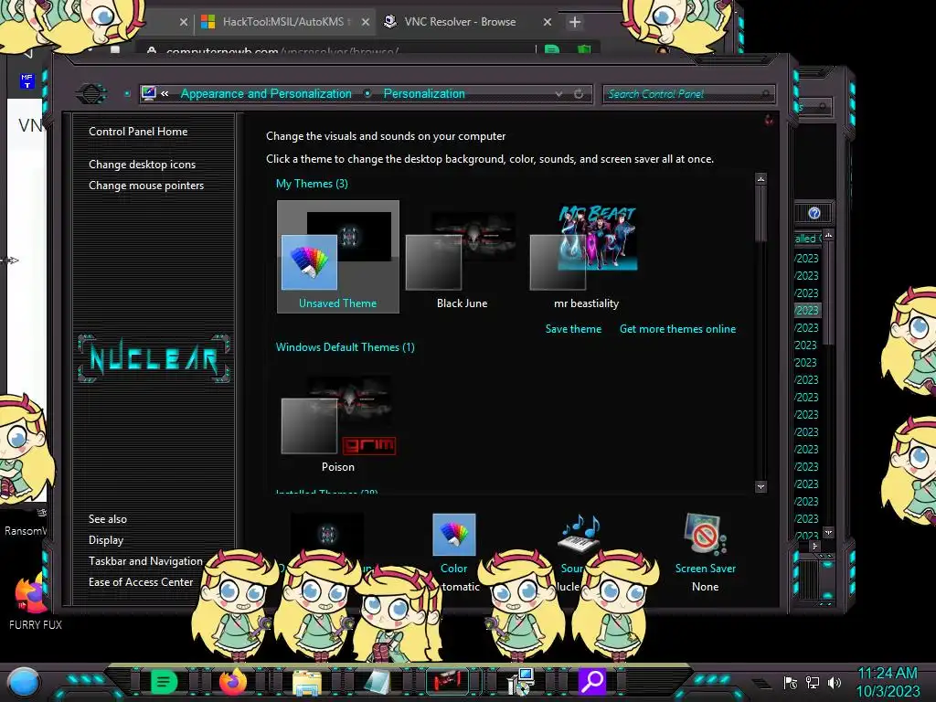This screenshot has height=702, width=936.
Task: Switch to VNC Resolver - Browse tab
Action: pos(460,22)
